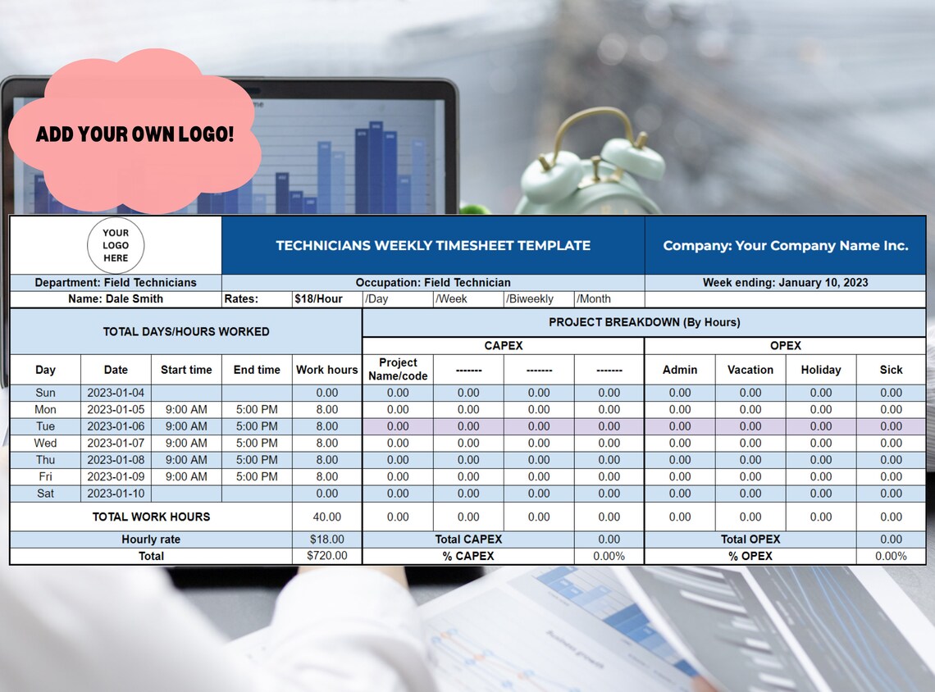Click the YOUR LOGO HERE placeholder circle
Screen dimensions: 935x692
115,245
